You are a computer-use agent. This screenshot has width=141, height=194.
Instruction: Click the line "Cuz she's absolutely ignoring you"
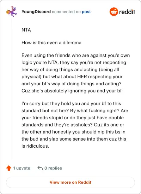pyautogui.click(x=72, y=91)
